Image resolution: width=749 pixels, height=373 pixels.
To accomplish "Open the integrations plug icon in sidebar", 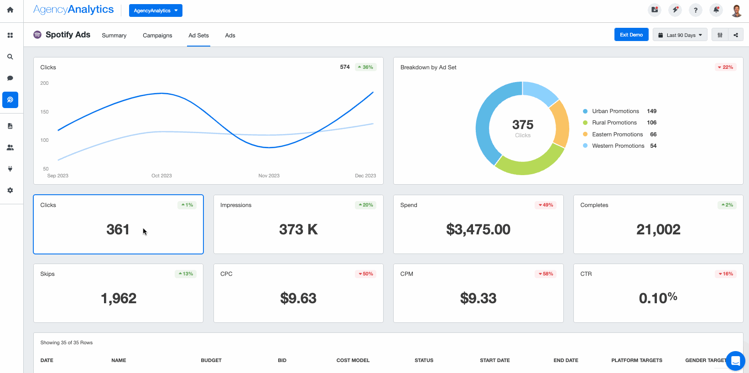I will (x=10, y=169).
